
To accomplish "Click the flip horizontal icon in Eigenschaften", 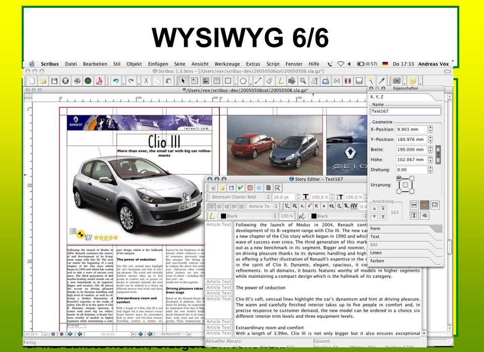I will tap(414, 204).
